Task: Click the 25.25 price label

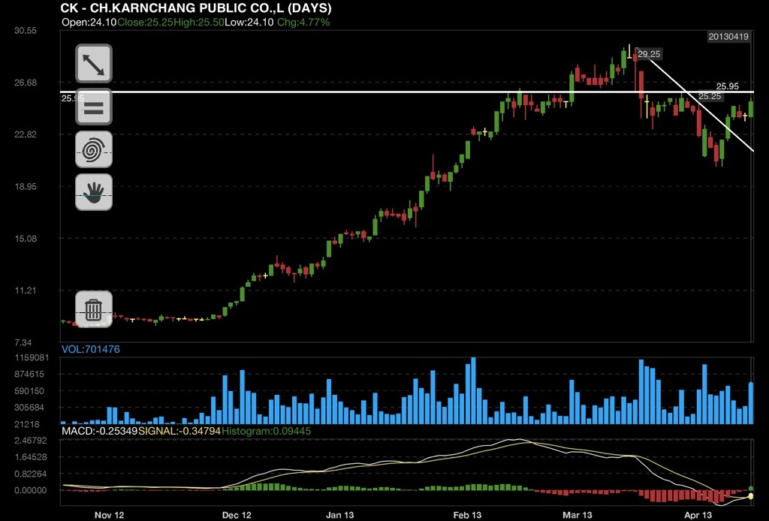Action: point(710,96)
